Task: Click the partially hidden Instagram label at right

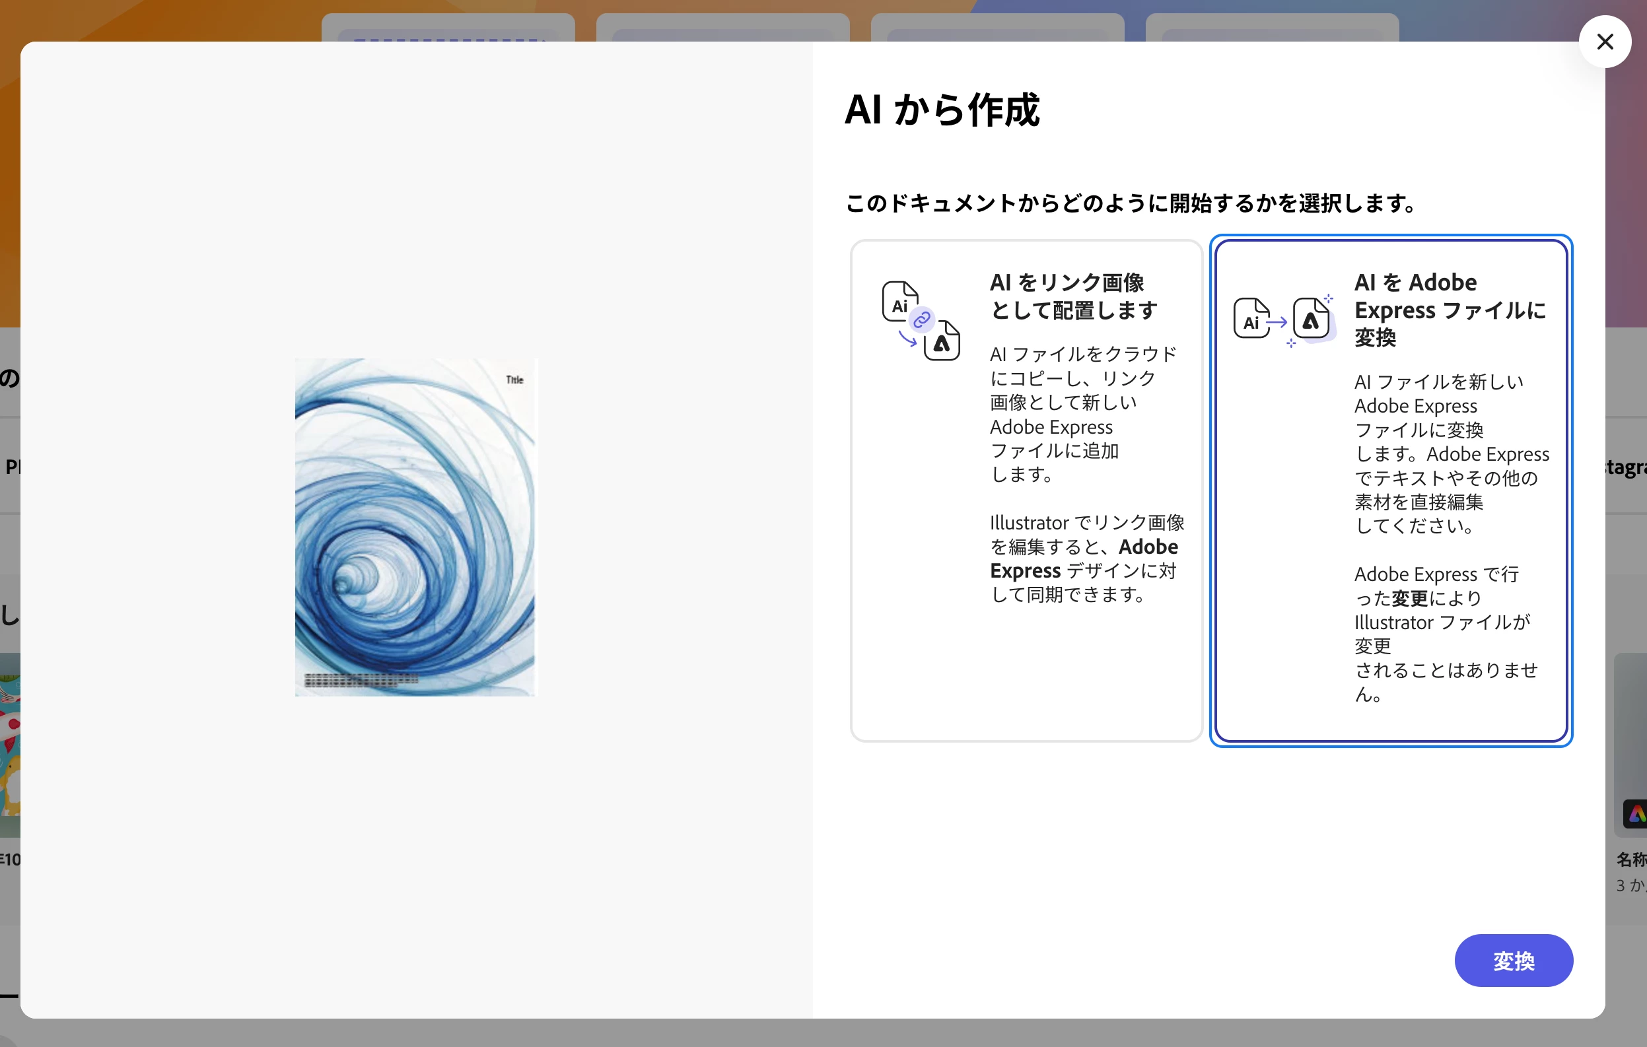Action: pos(1626,467)
